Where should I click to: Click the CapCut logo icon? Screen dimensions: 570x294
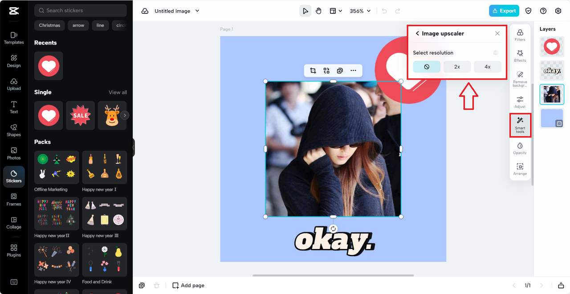click(x=14, y=11)
